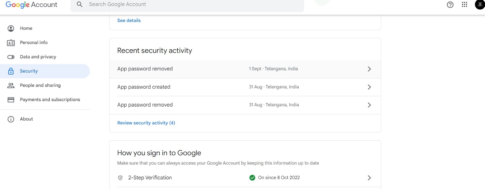Expand the 31 Aug App password removed chevron
Screen dimensions: 485x190
(369, 105)
